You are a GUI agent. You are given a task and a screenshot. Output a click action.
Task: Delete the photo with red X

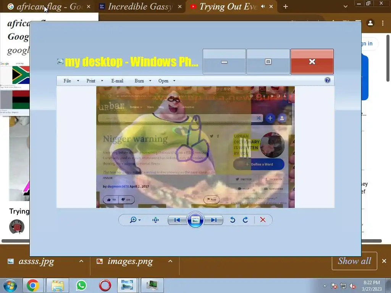[x=263, y=220]
